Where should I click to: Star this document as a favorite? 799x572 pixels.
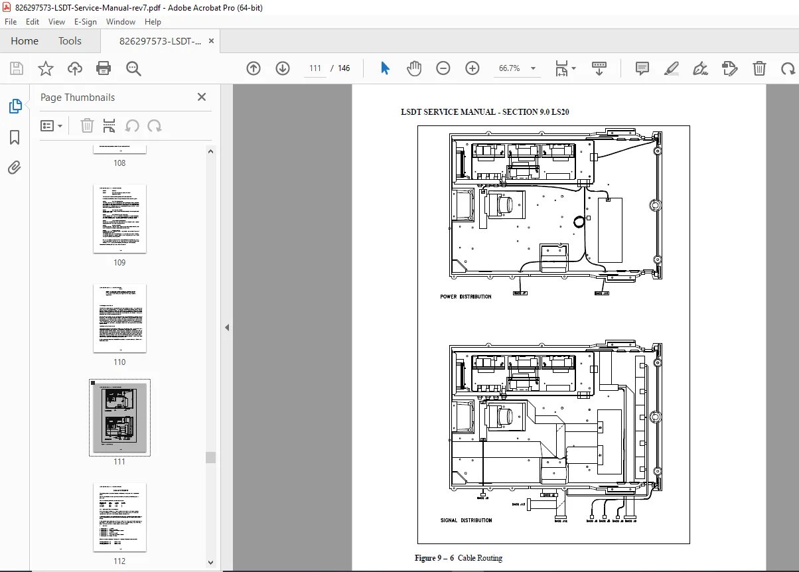pos(45,68)
